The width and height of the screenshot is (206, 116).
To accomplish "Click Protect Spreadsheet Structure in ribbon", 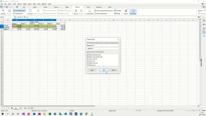I will (x=104, y=11).
